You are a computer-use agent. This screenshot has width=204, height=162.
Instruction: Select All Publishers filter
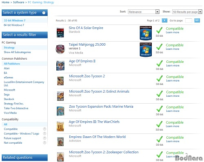[x=12, y=64]
